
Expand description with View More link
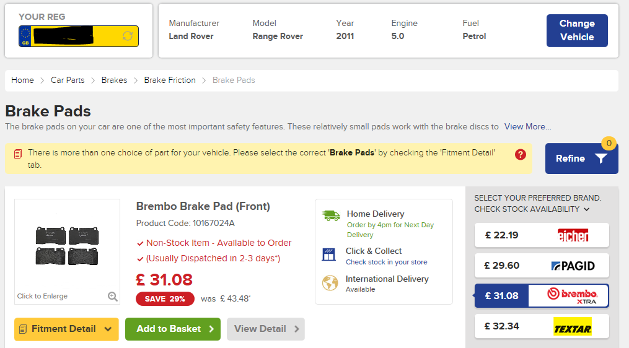click(527, 127)
